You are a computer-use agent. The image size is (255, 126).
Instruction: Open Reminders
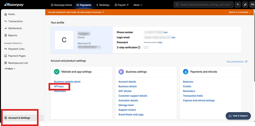pos(189,91)
